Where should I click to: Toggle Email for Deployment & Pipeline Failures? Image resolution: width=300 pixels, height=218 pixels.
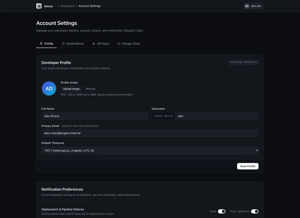[222, 211]
